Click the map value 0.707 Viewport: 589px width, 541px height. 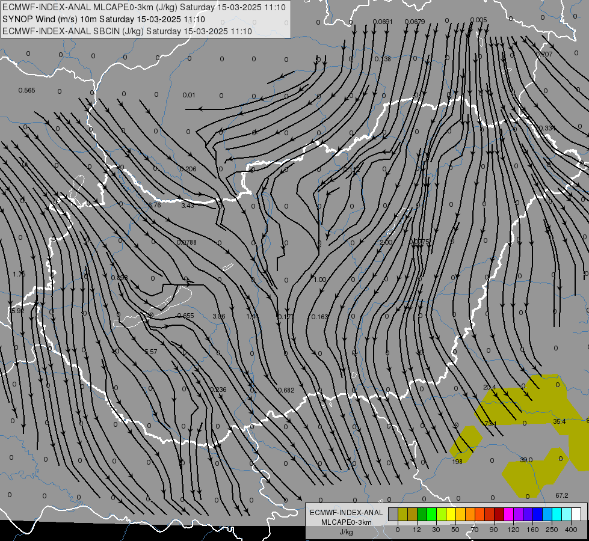point(544,54)
